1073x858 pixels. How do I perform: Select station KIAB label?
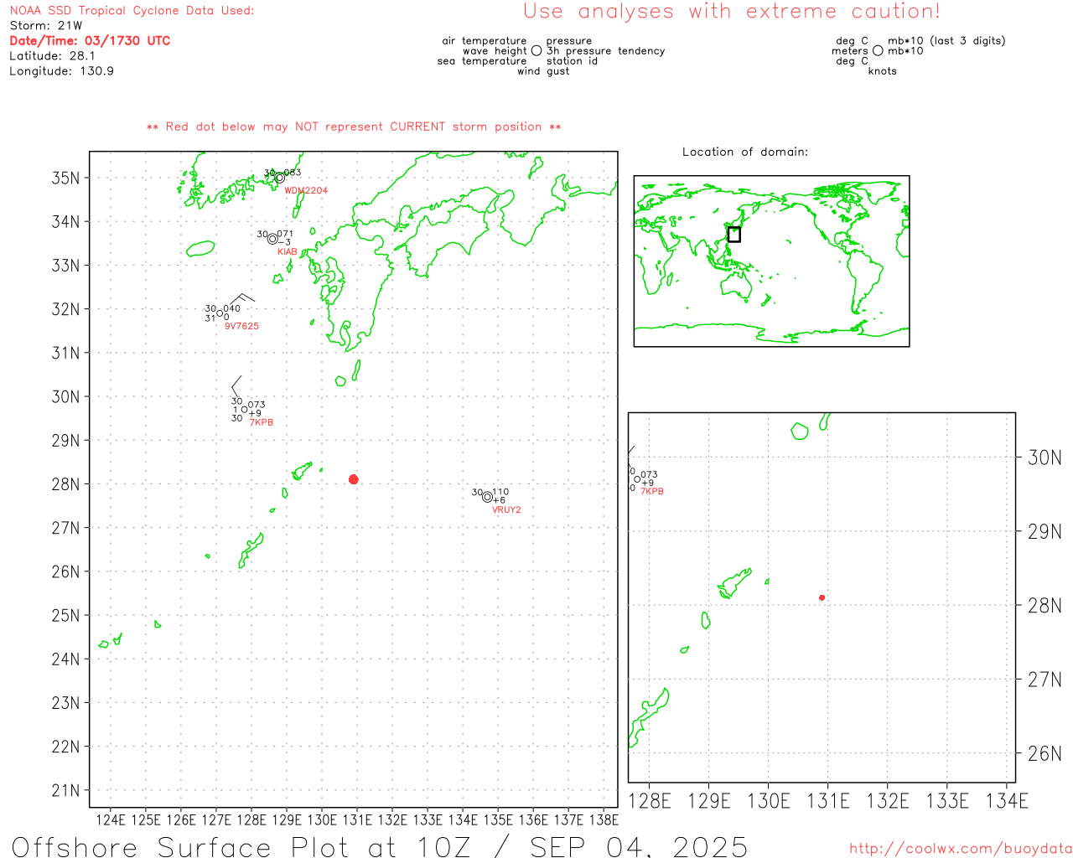tap(287, 252)
